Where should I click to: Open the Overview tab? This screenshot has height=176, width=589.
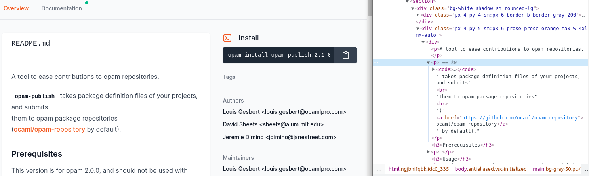click(x=16, y=8)
